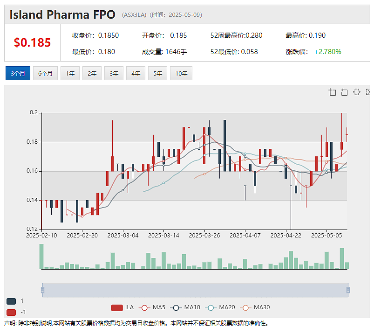This screenshot has height=334, width=374.
Task: Select the 5年 range tab
Action: [158, 73]
